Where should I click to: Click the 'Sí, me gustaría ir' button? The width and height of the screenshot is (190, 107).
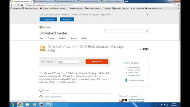pyautogui.click(x=48, y=20)
